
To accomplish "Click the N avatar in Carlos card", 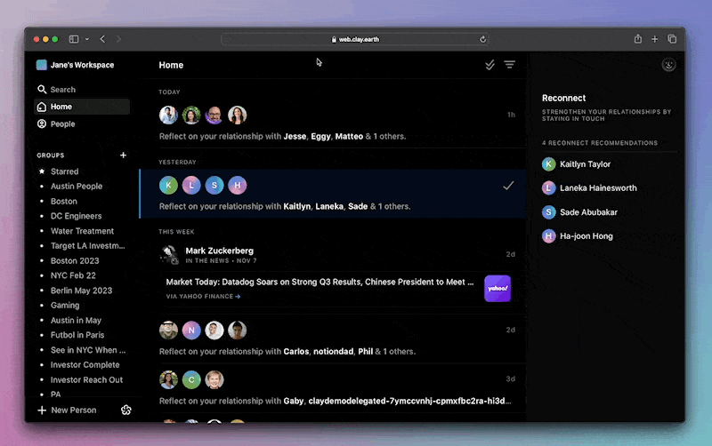I will (x=191, y=331).
